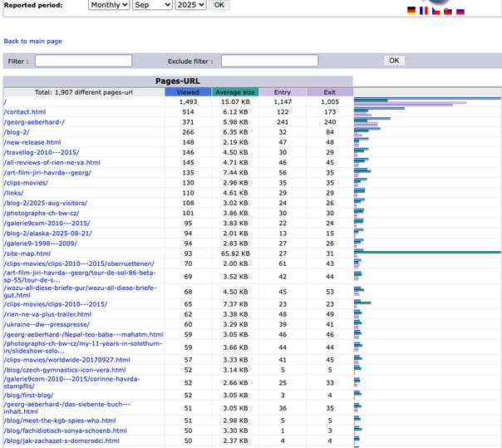This screenshot has height=448, width=502.
Task: Select the Czech flag language icon
Action: 436,11
